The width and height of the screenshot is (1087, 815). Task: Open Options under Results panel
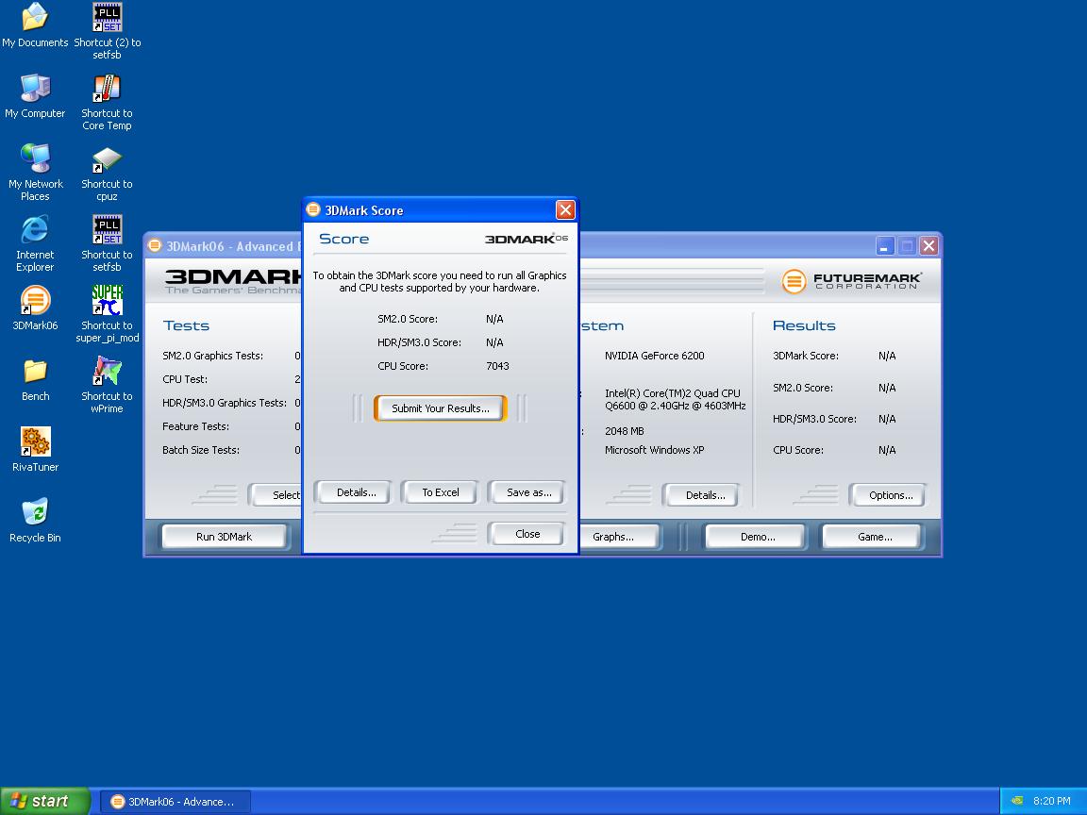pos(890,495)
